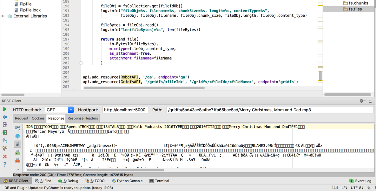Select fs.files collection in Mongo panel
This screenshot has height=191, width=376.
point(355,9)
